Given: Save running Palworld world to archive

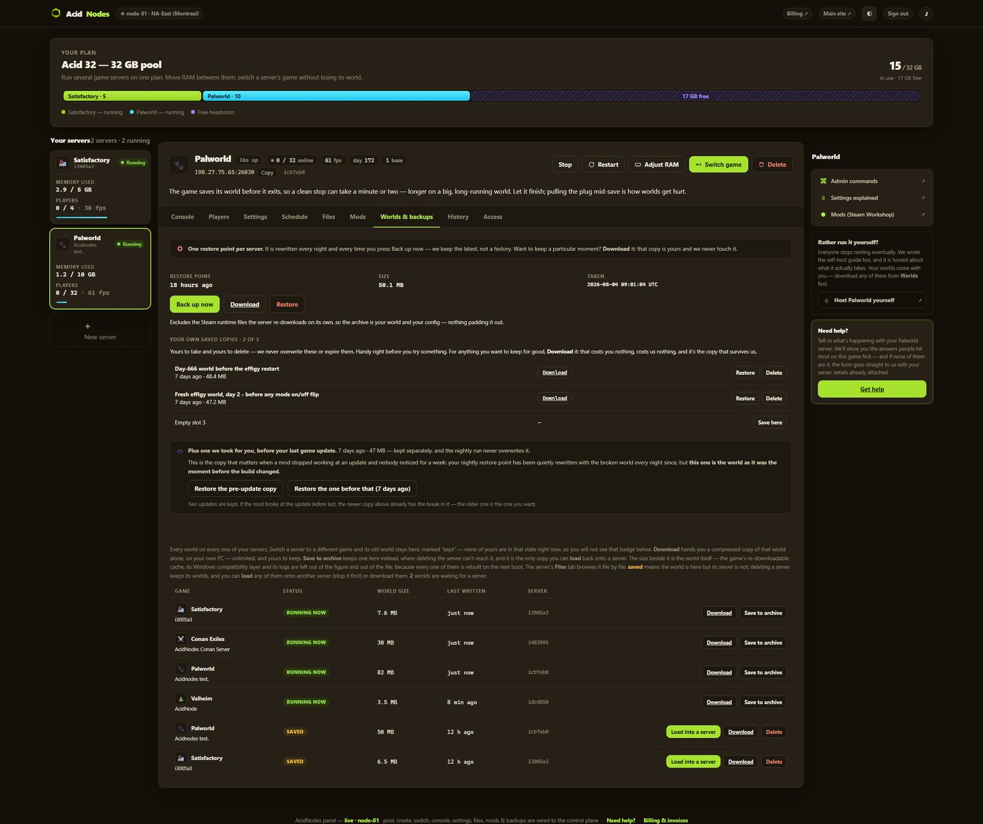Looking at the screenshot, I should point(763,672).
